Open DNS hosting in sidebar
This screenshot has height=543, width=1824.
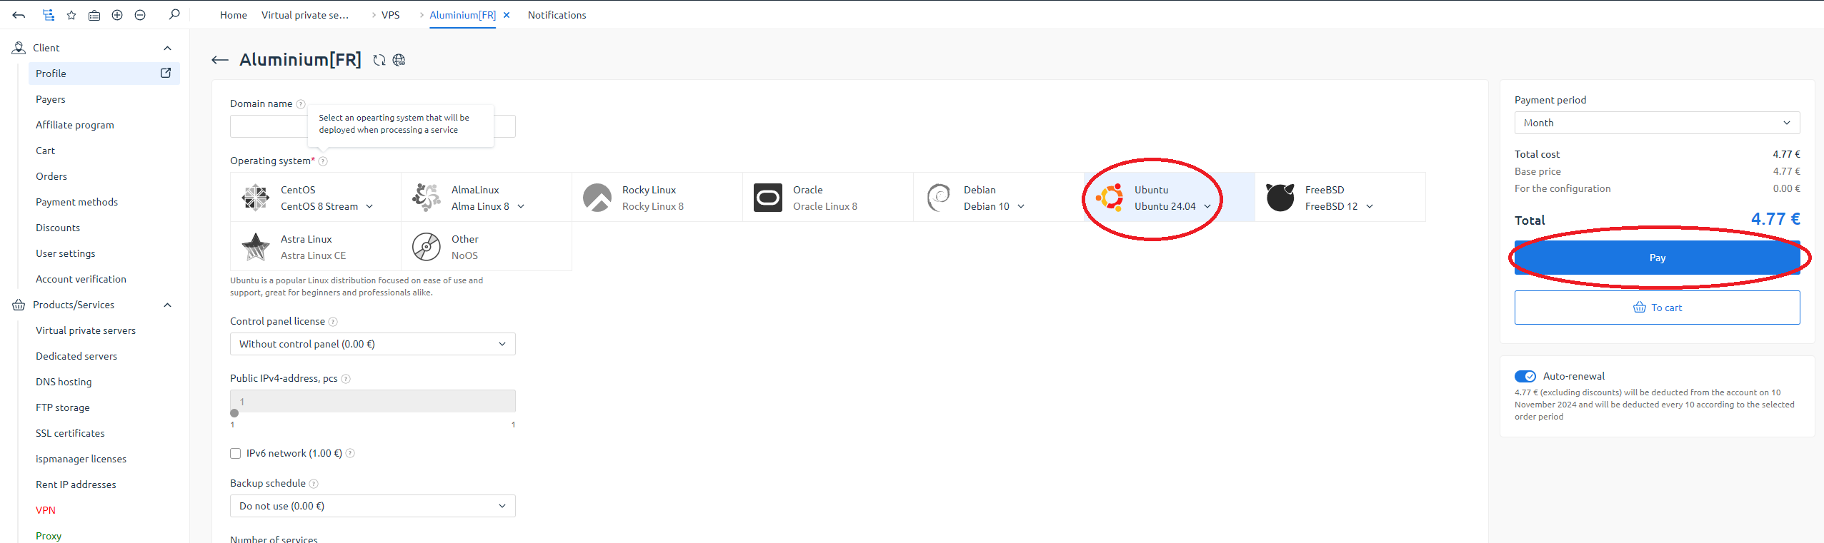[x=64, y=382]
